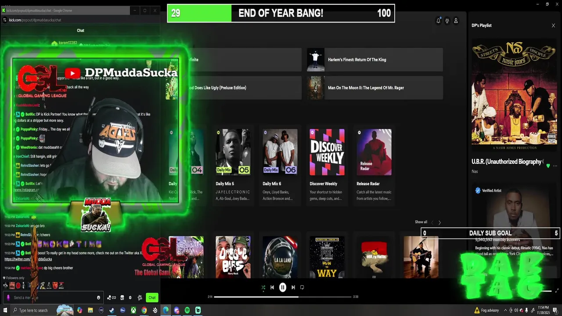Open the Release Radar playlist card

(374, 165)
